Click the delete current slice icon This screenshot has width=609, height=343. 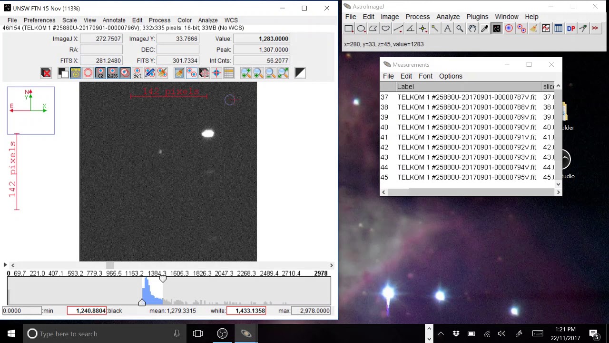[x=46, y=73]
